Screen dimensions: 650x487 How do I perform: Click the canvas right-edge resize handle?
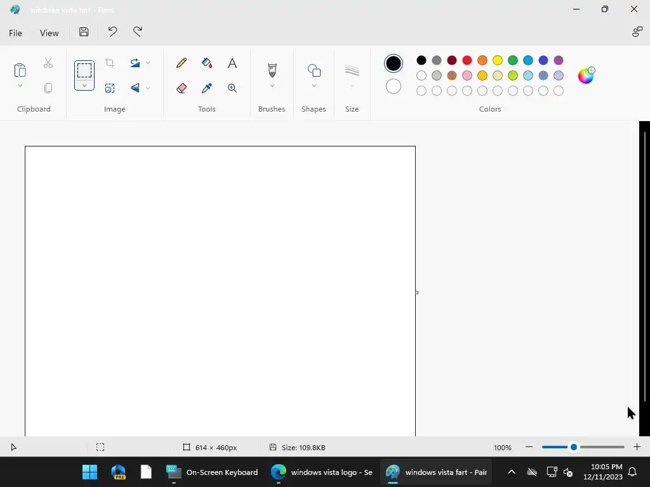pos(416,292)
